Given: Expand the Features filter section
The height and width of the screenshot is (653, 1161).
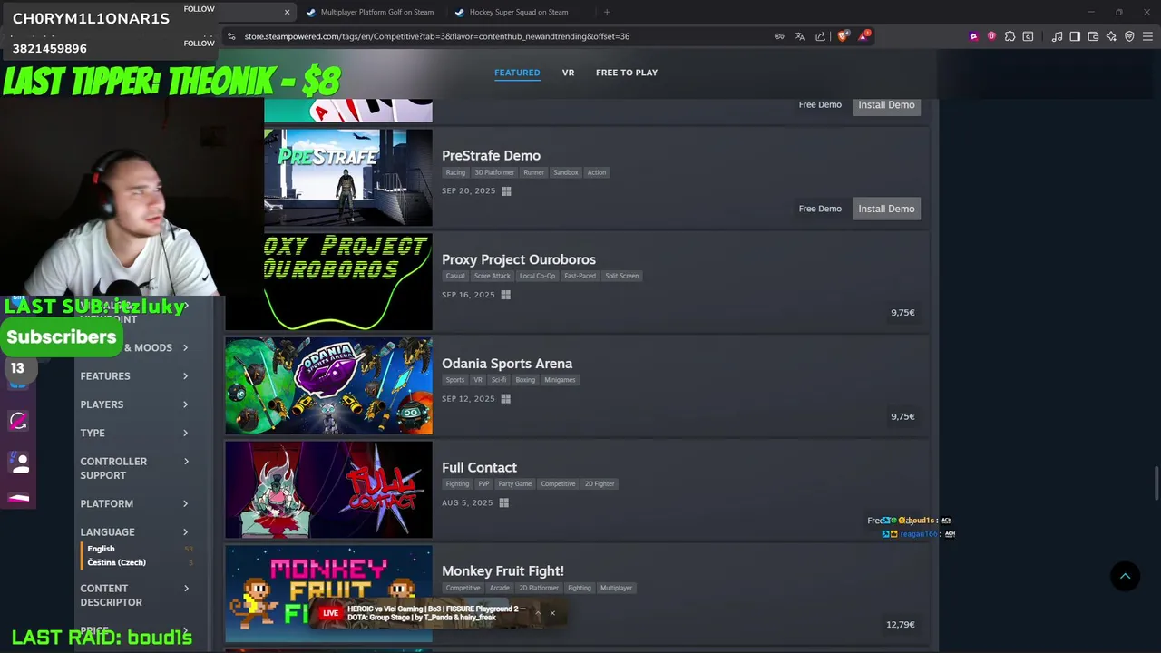Looking at the screenshot, I should 134,376.
